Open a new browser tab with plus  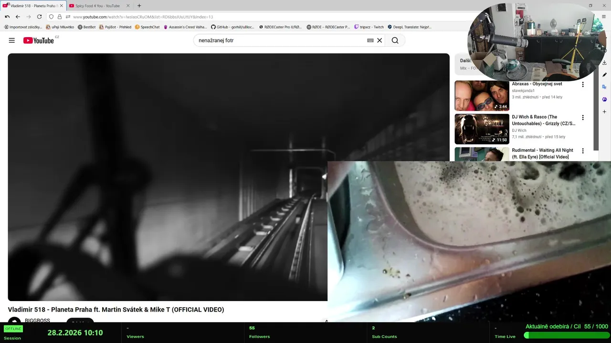coord(139,6)
